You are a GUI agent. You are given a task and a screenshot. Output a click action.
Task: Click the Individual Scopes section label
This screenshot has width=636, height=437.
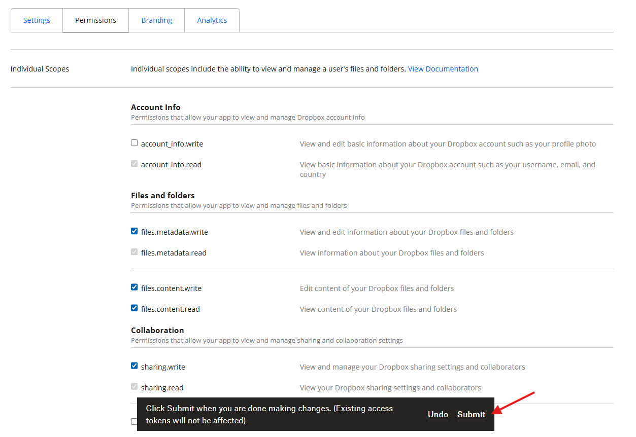point(40,69)
